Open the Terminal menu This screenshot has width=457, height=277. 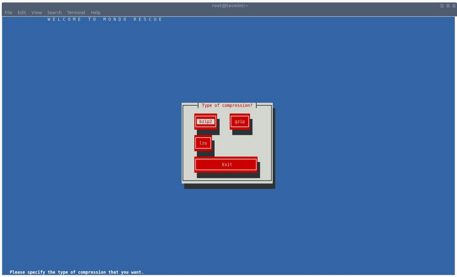click(76, 12)
